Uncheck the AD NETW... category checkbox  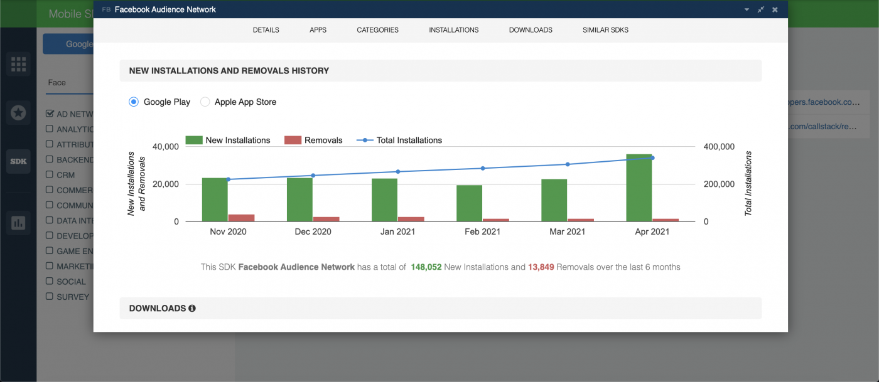click(50, 114)
